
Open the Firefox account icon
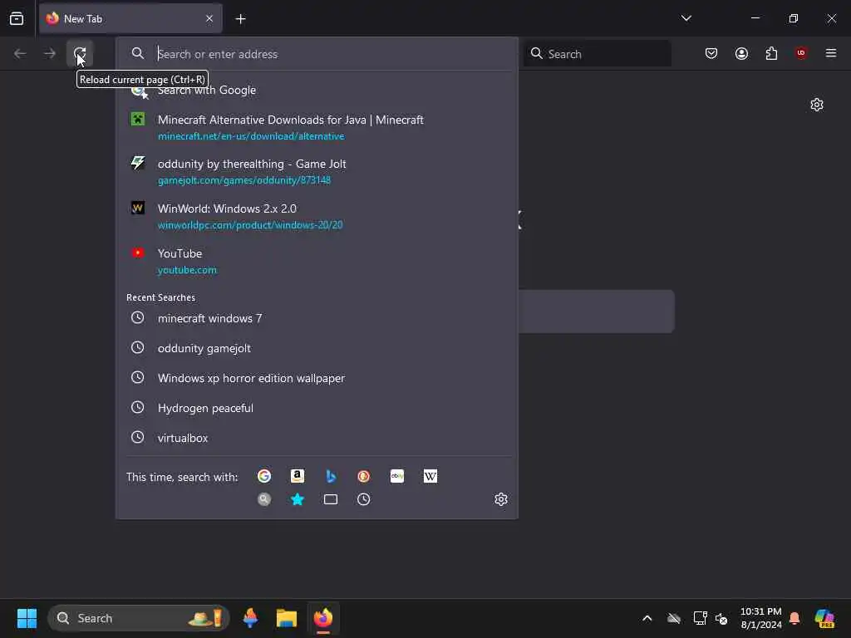tap(741, 53)
